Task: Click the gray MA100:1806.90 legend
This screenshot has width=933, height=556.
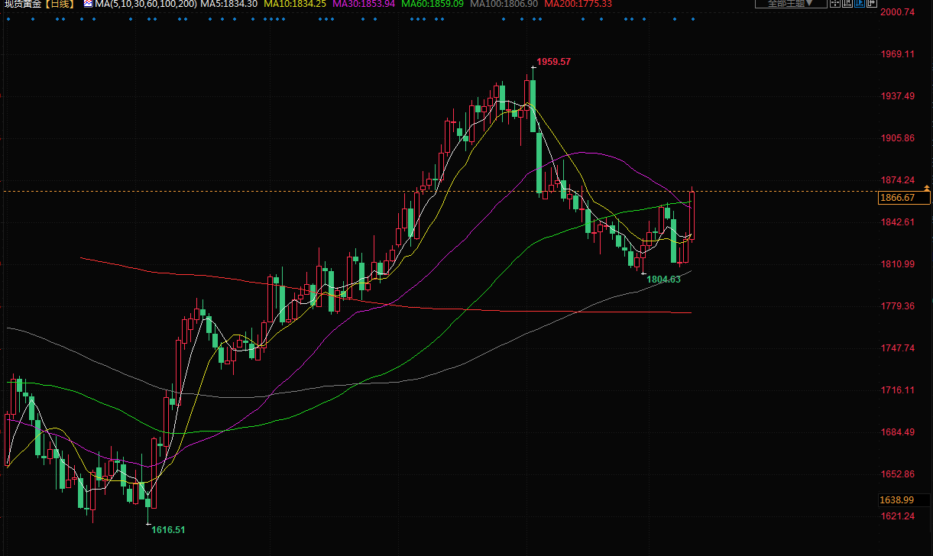Action: pos(504,4)
